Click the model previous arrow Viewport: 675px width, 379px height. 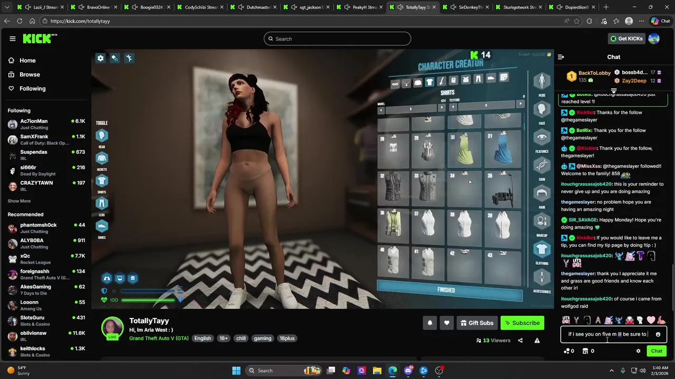click(381, 109)
